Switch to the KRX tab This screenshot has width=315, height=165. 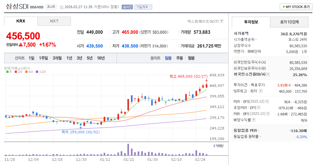[21, 21]
